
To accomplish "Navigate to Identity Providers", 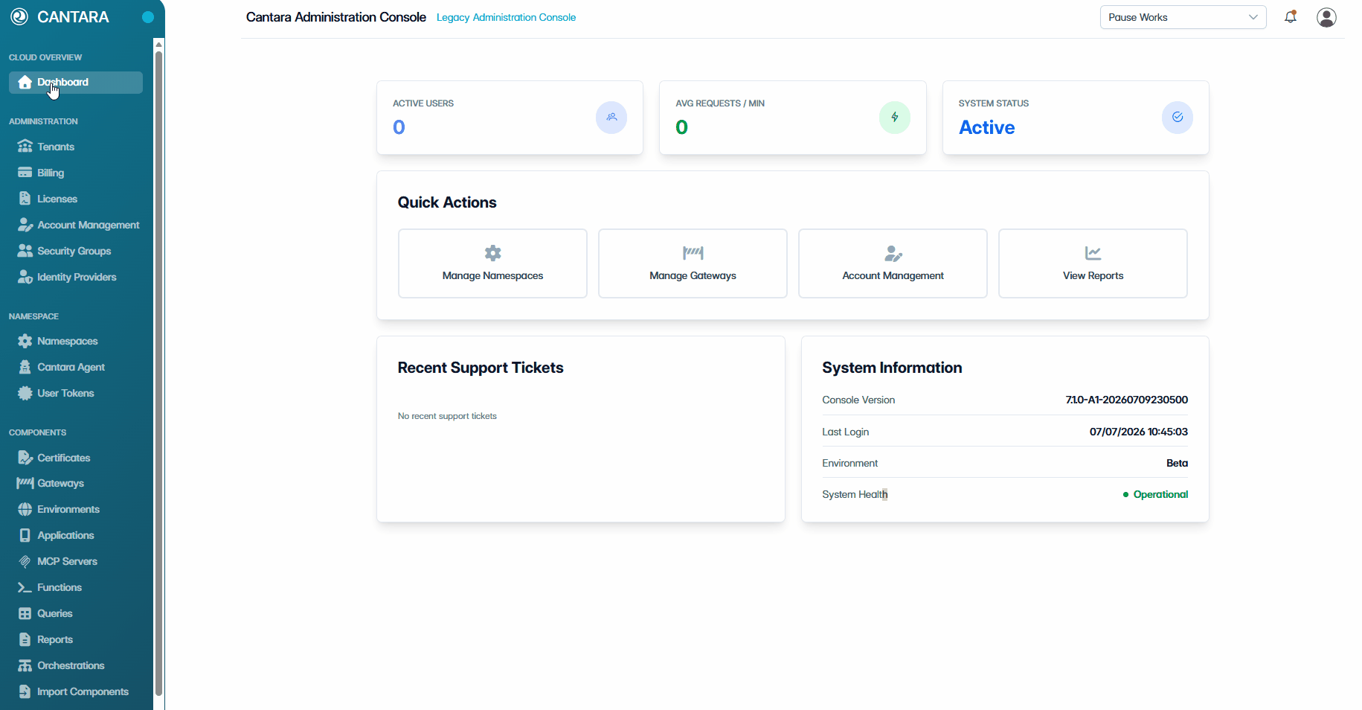I will (x=77, y=277).
